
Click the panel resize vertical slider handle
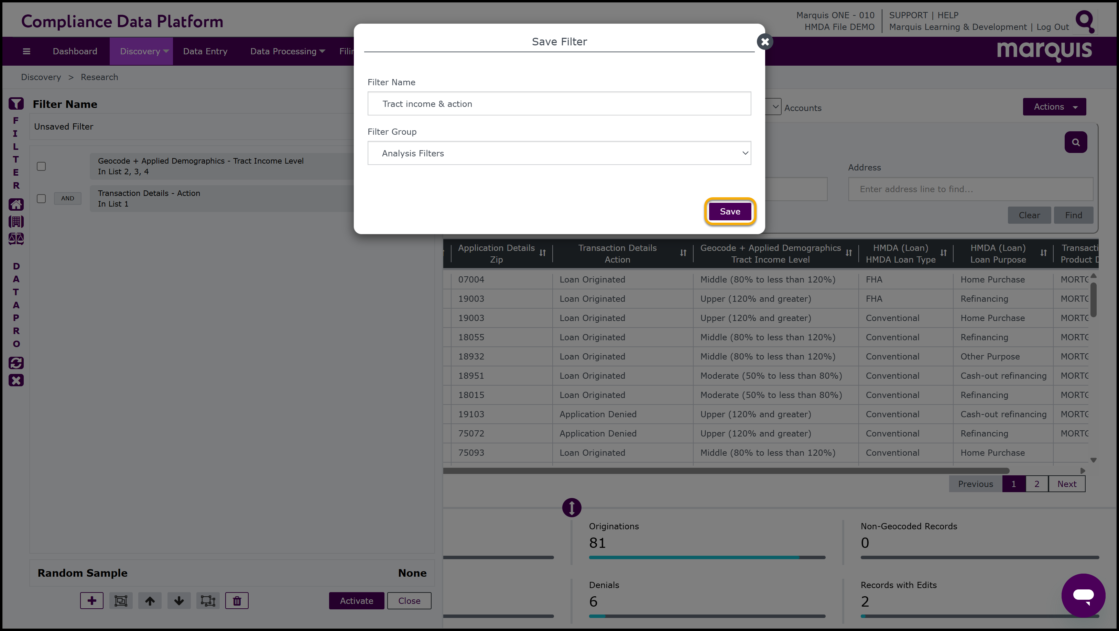pyautogui.click(x=572, y=507)
